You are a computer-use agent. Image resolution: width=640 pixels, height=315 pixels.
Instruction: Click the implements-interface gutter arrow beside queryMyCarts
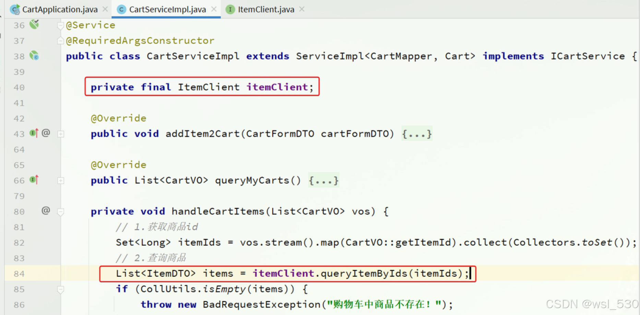(34, 180)
